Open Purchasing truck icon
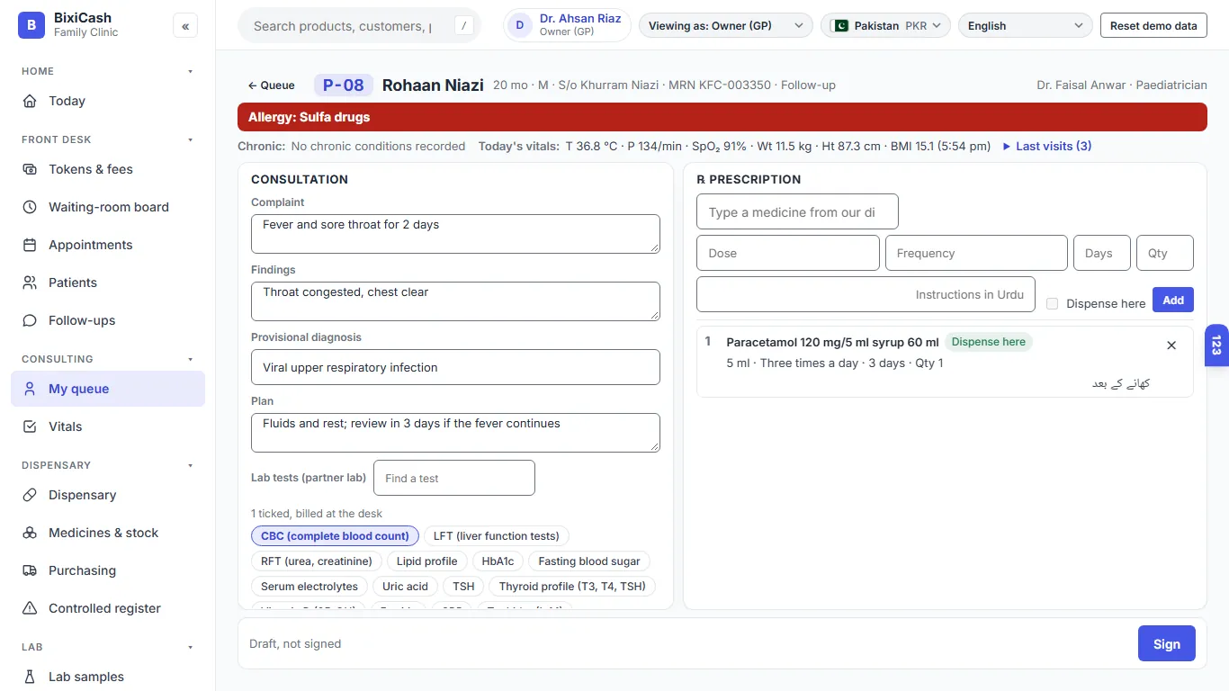The height and width of the screenshot is (691, 1229). click(x=30, y=570)
